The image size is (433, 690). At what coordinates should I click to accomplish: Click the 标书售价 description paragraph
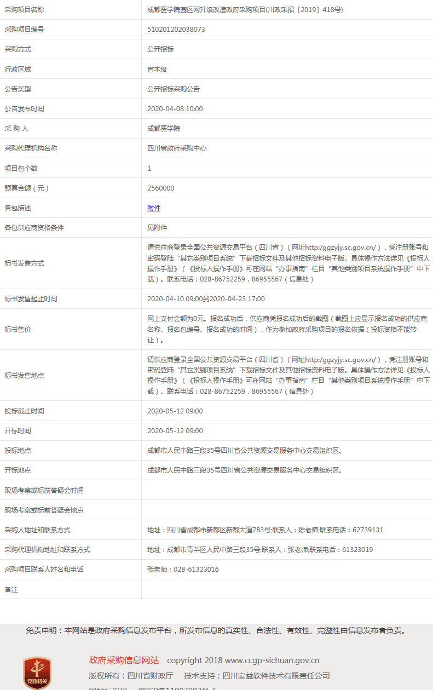click(x=287, y=329)
